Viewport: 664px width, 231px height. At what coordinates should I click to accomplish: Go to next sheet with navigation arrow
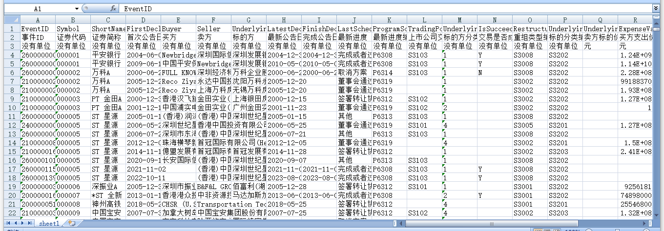coord(23,223)
